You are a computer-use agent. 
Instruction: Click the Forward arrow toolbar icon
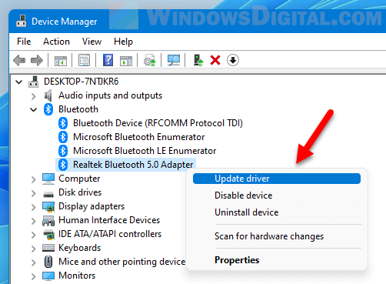point(37,61)
